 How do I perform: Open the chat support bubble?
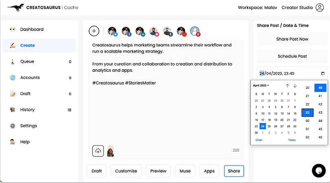click(319, 171)
